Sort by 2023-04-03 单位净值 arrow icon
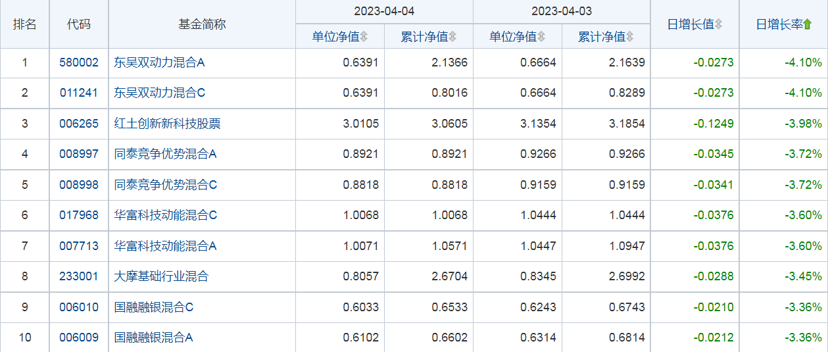This screenshot has width=828, height=352. pos(541,37)
